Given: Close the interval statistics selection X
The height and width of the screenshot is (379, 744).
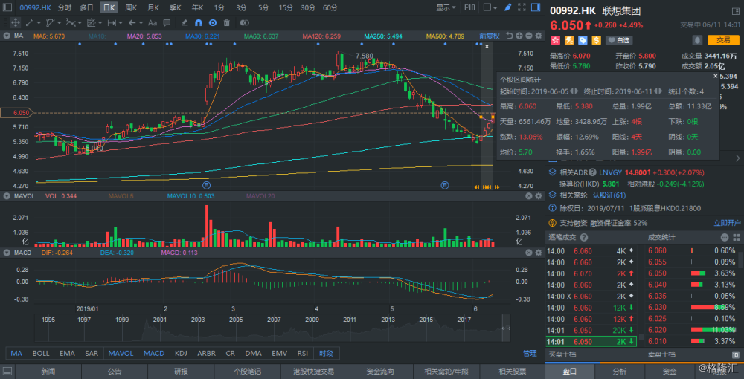Looking at the screenshot, I should pos(487,46).
